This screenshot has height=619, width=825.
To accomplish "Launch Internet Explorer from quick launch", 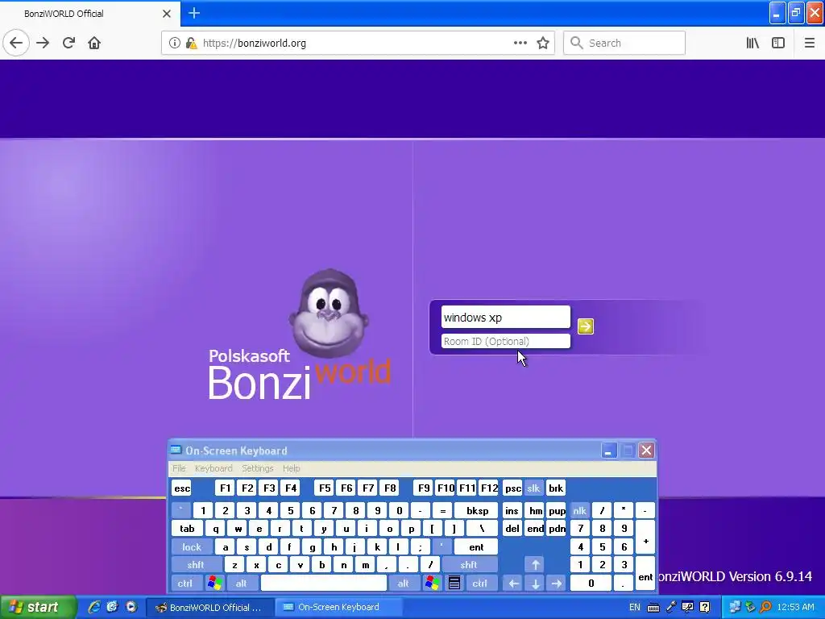I will coord(94,607).
